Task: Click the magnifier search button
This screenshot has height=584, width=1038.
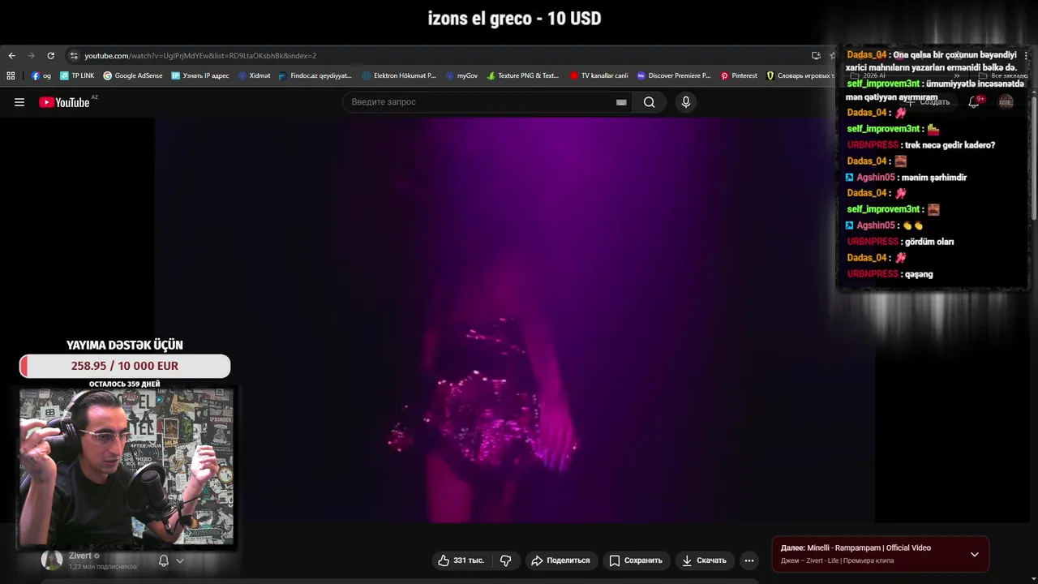Action: pyautogui.click(x=649, y=102)
